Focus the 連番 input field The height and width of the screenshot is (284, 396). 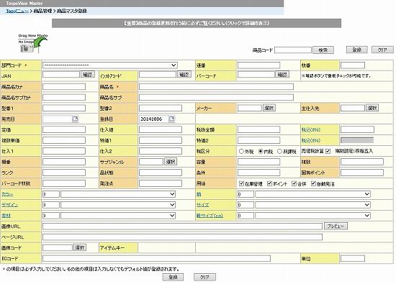pyautogui.click(x=259, y=65)
